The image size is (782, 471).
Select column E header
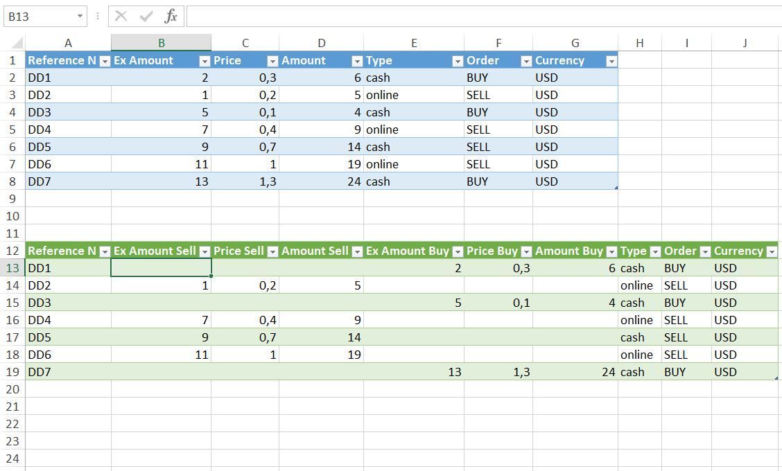tap(414, 43)
